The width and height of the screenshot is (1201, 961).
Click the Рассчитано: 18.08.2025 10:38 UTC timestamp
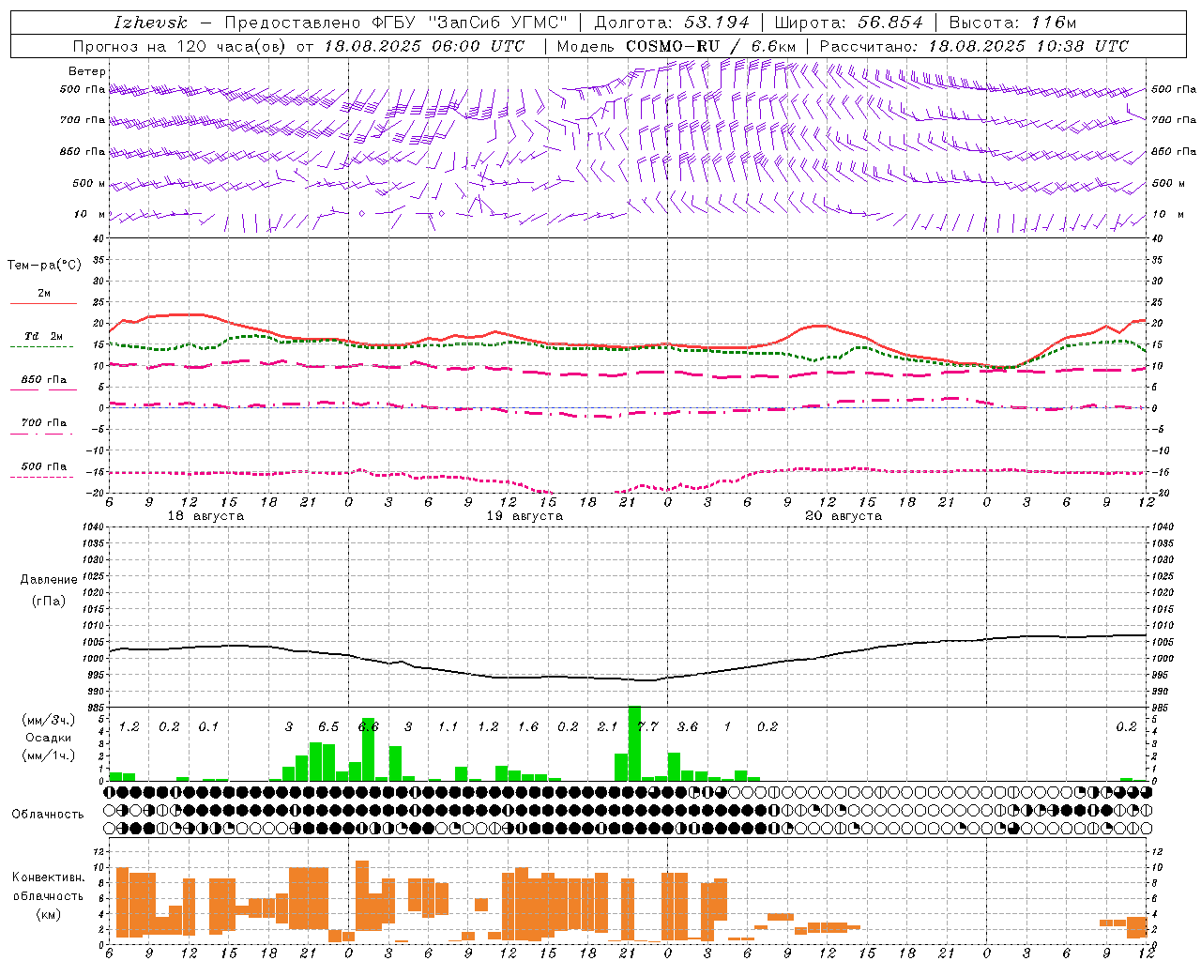tap(974, 46)
